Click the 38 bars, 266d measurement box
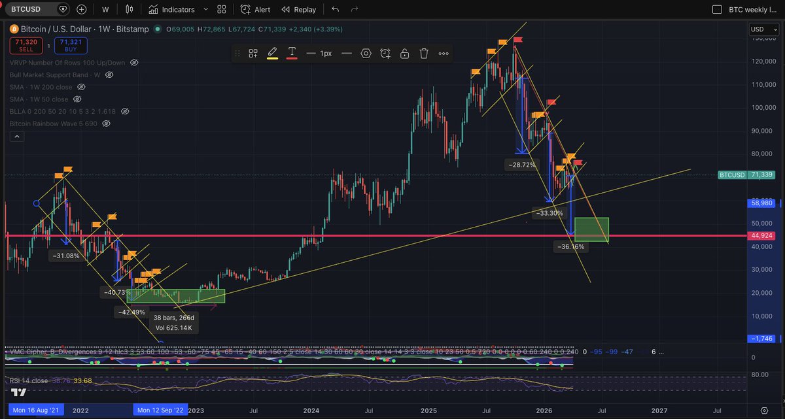 tap(173, 322)
